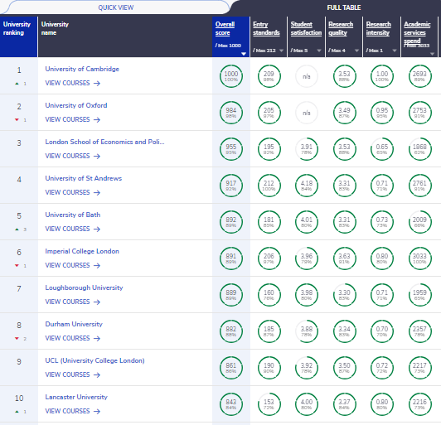Image resolution: width=441 pixels, height=425 pixels.
Task: Click the Research intensity sort arrow
Action: tap(395, 51)
